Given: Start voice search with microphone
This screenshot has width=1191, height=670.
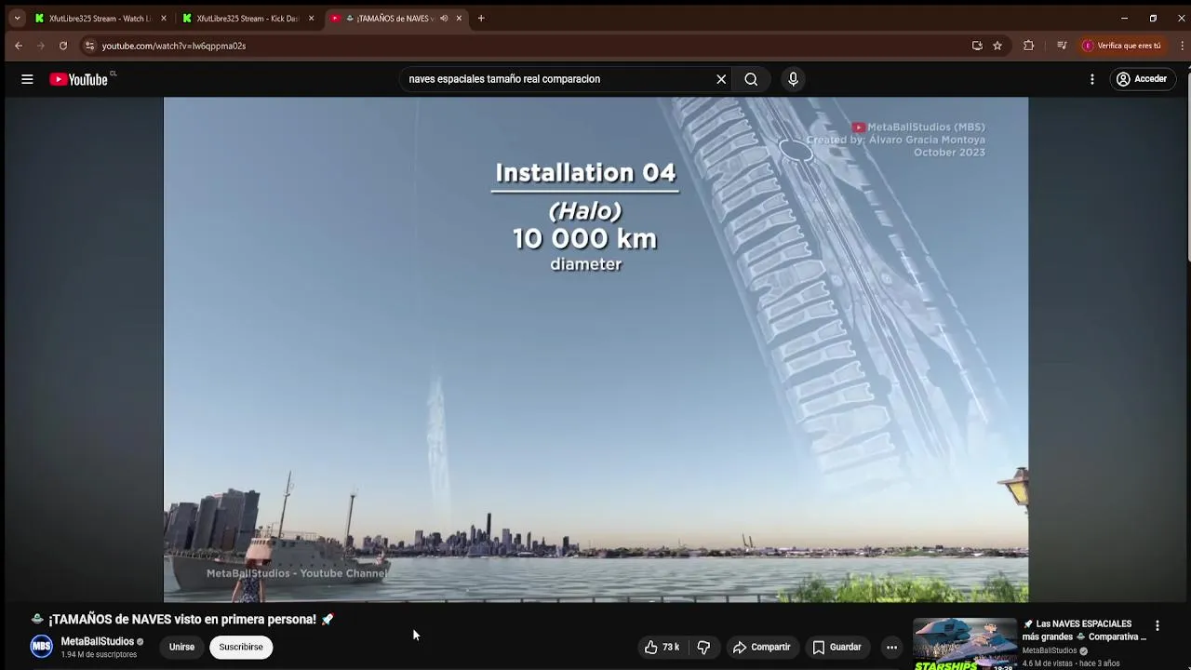Looking at the screenshot, I should (x=793, y=79).
